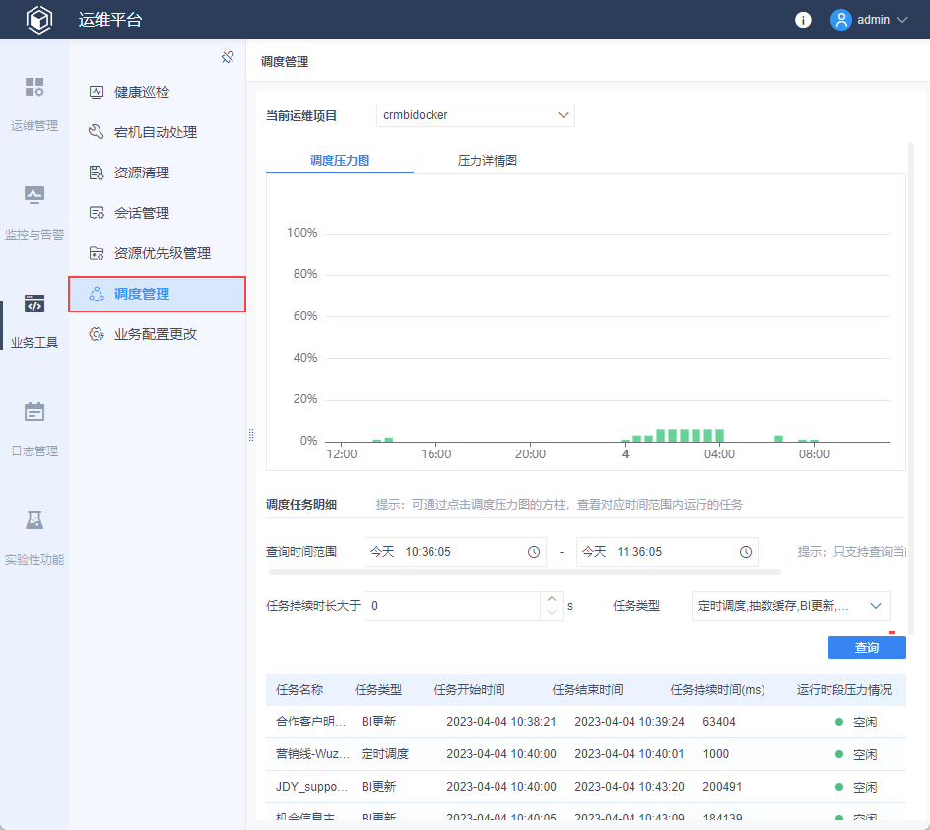Viewport: 930px width, 830px height.
Task: Click the 查询 button
Action: (x=866, y=648)
